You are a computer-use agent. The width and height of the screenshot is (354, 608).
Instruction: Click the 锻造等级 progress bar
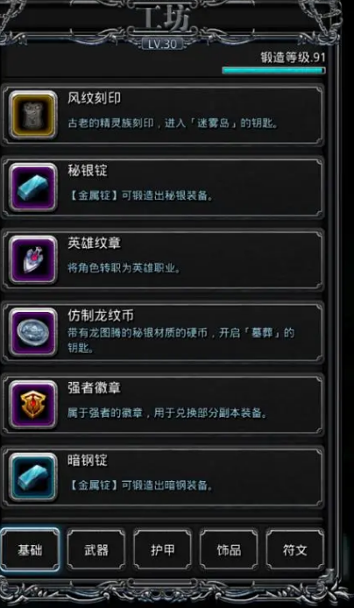273,70
